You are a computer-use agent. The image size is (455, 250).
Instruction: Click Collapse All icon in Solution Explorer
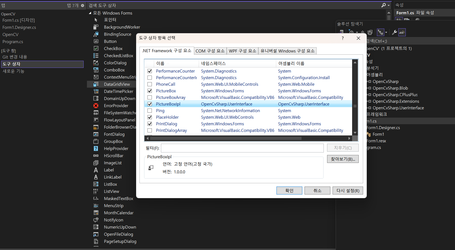[363, 32]
